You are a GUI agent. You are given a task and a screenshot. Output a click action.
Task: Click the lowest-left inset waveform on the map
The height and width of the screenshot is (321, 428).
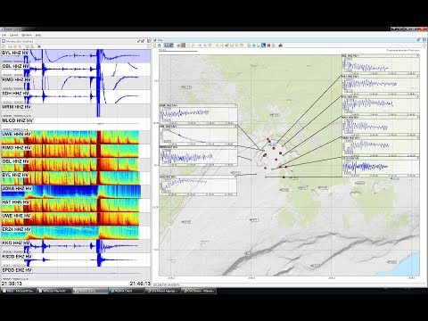[198, 185]
